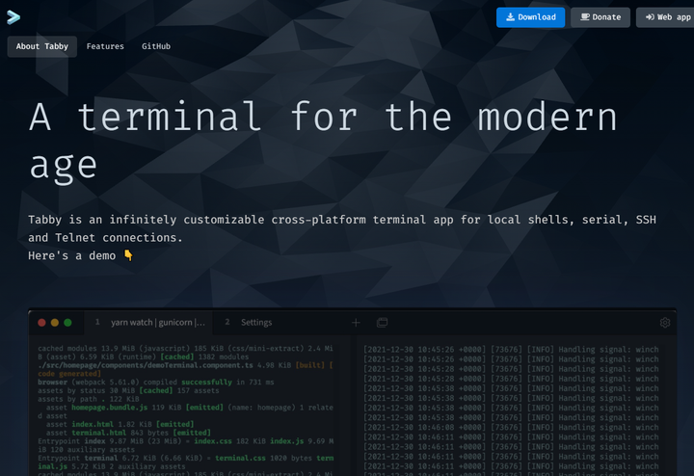This screenshot has height=476, width=694.
Task: Click the red close dot in demo window
Action: point(42,323)
